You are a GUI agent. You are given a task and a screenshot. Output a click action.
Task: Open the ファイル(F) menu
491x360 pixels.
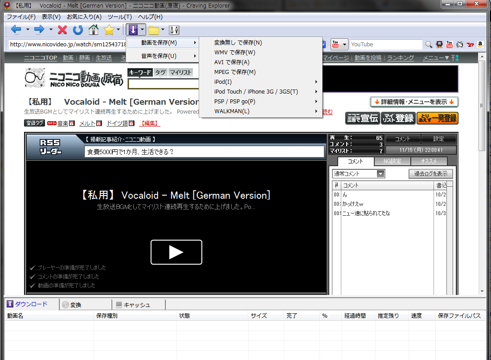[21, 17]
